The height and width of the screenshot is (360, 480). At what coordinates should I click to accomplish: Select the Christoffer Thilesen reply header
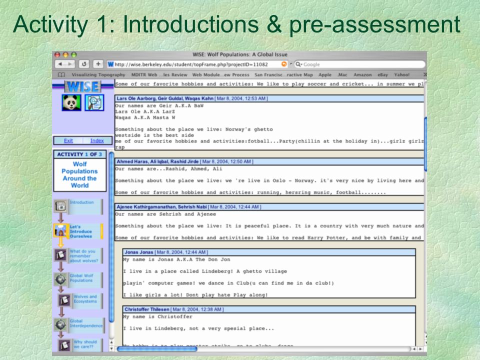click(269, 309)
